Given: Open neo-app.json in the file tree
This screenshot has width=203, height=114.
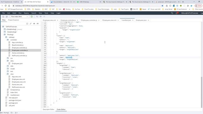Looking at the screenshot, I should pyautogui.click(x=13, y=98).
